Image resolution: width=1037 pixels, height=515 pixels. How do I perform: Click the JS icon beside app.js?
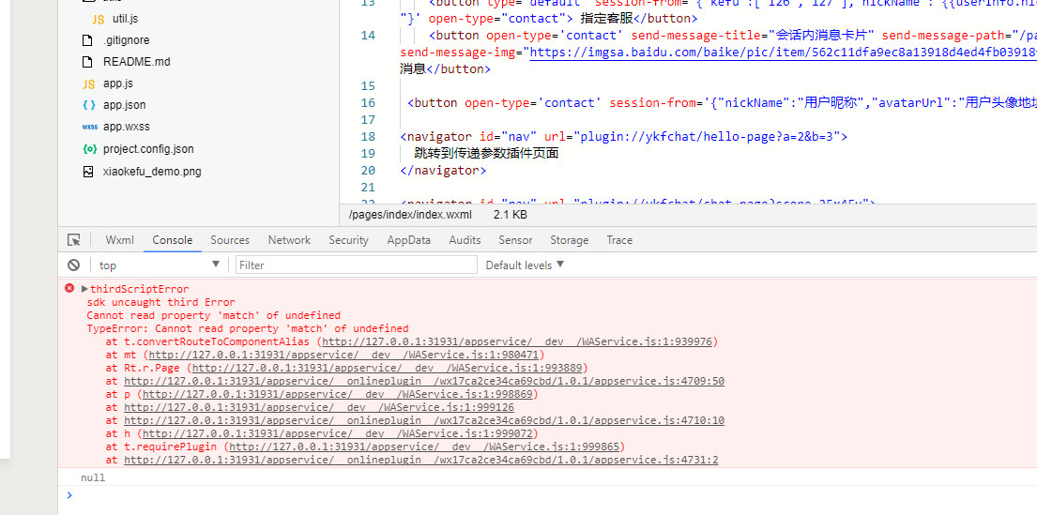click(x=88, y=84)
